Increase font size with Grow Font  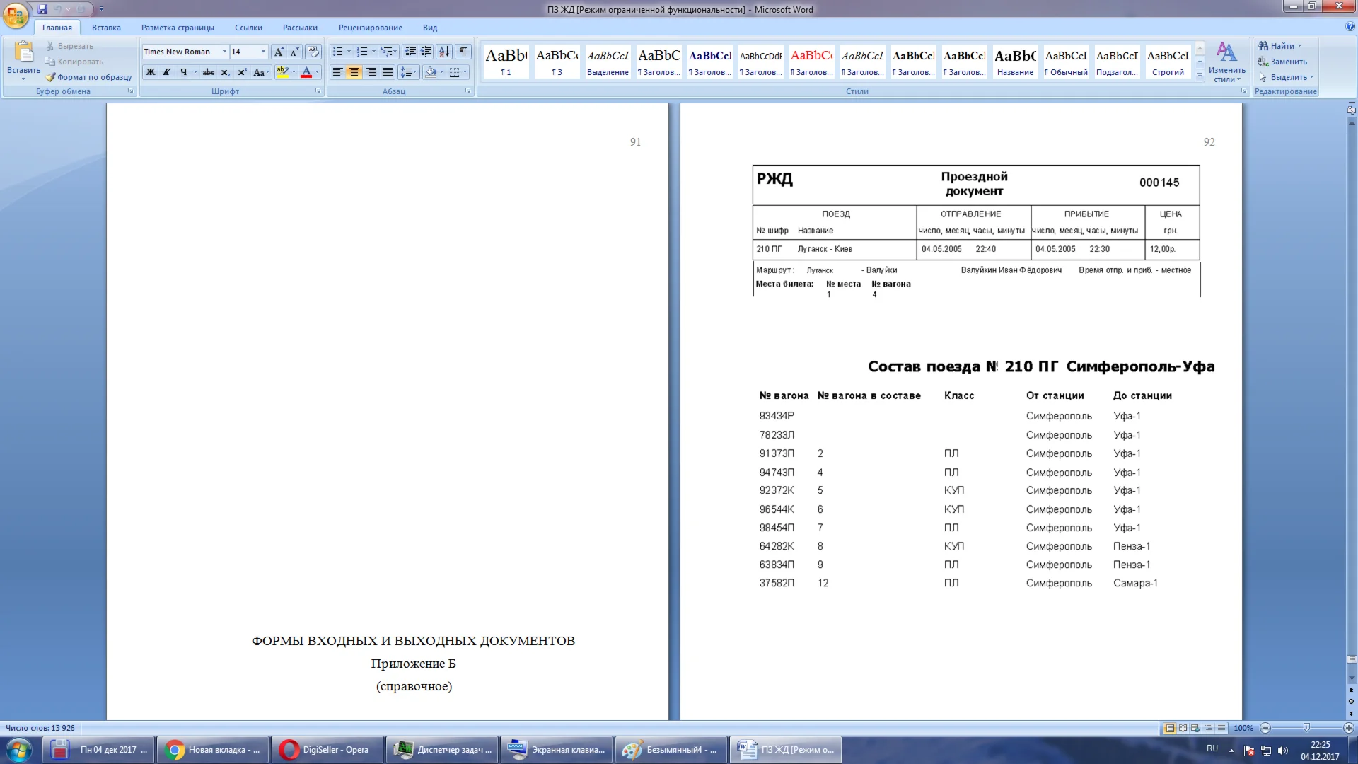279,52
